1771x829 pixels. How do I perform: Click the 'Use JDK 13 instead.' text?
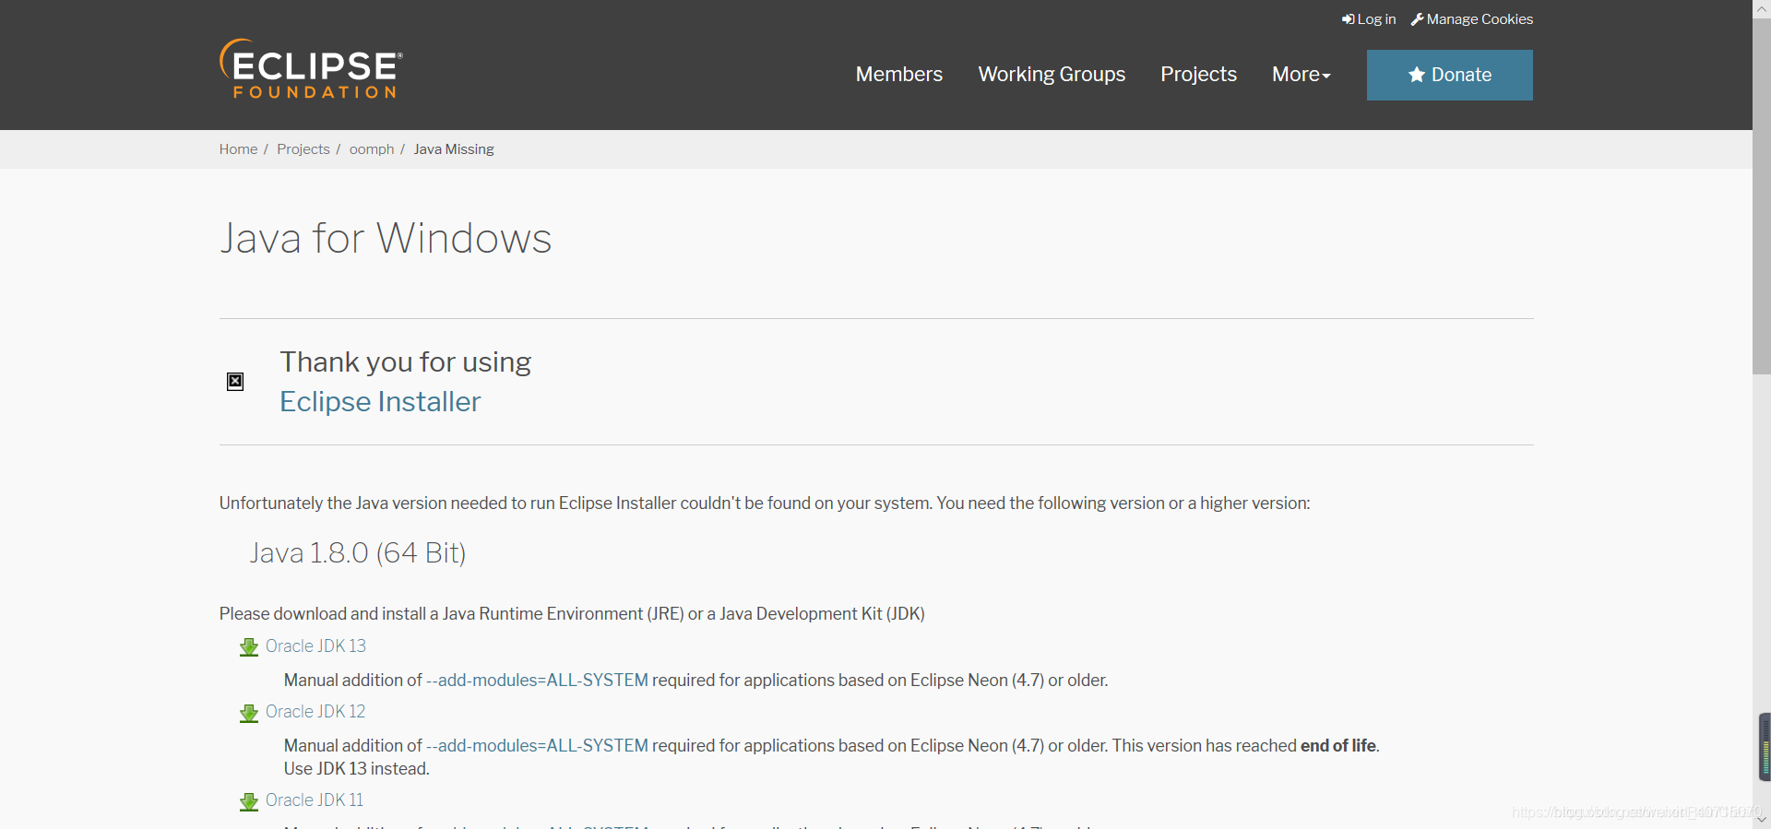tap(357, 769)
